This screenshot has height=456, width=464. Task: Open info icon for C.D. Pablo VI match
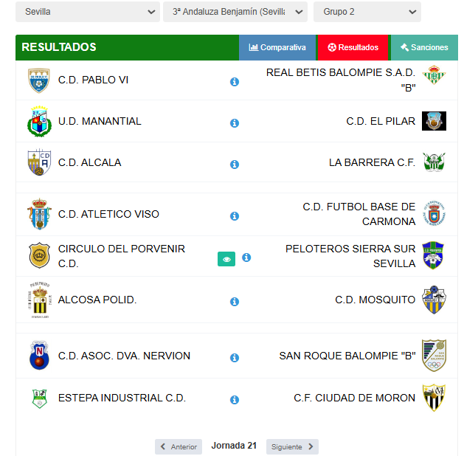coord(235,82)
